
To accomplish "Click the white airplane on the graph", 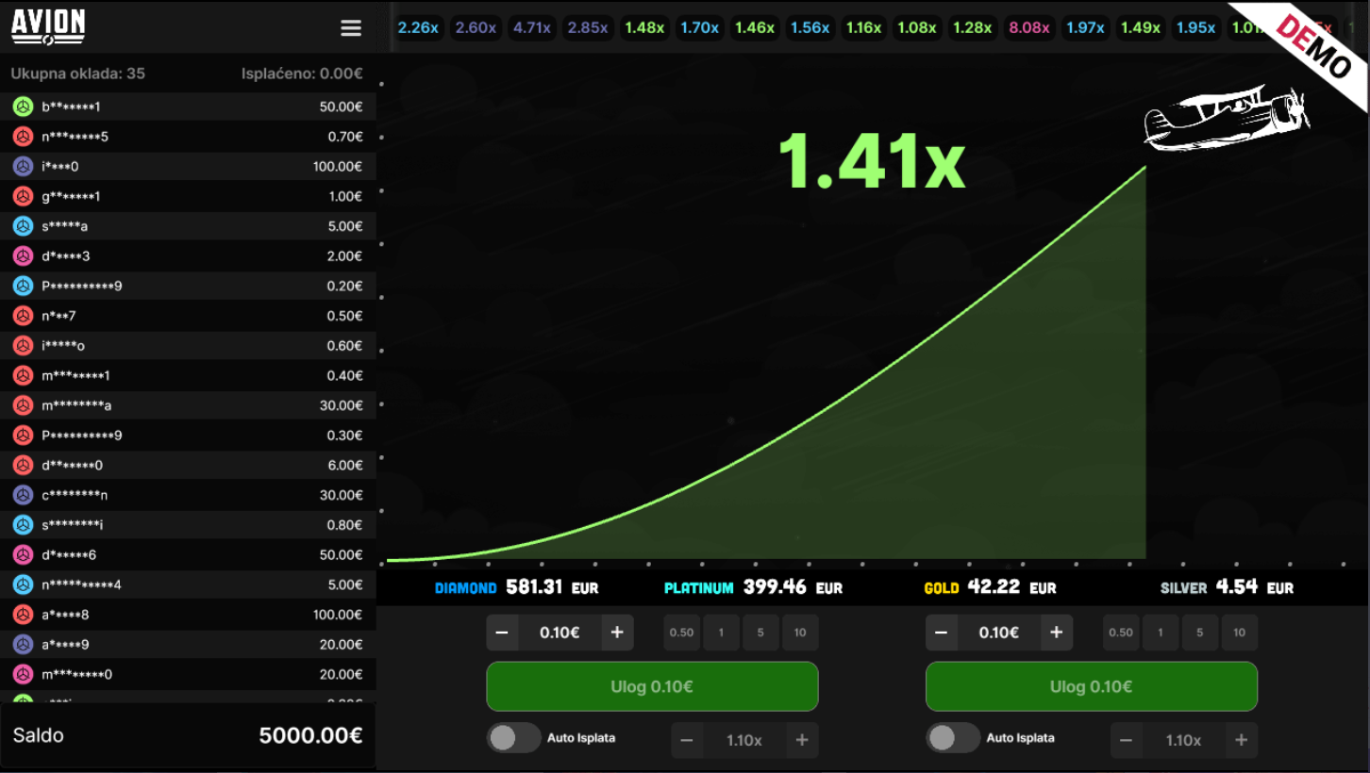I will point(1225,118).
